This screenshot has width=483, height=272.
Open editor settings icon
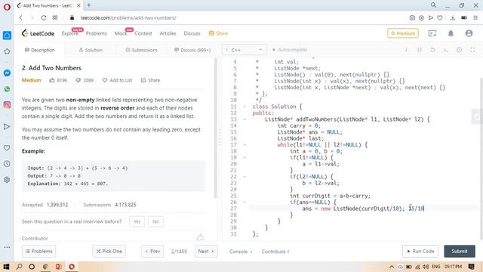point(460,50)
